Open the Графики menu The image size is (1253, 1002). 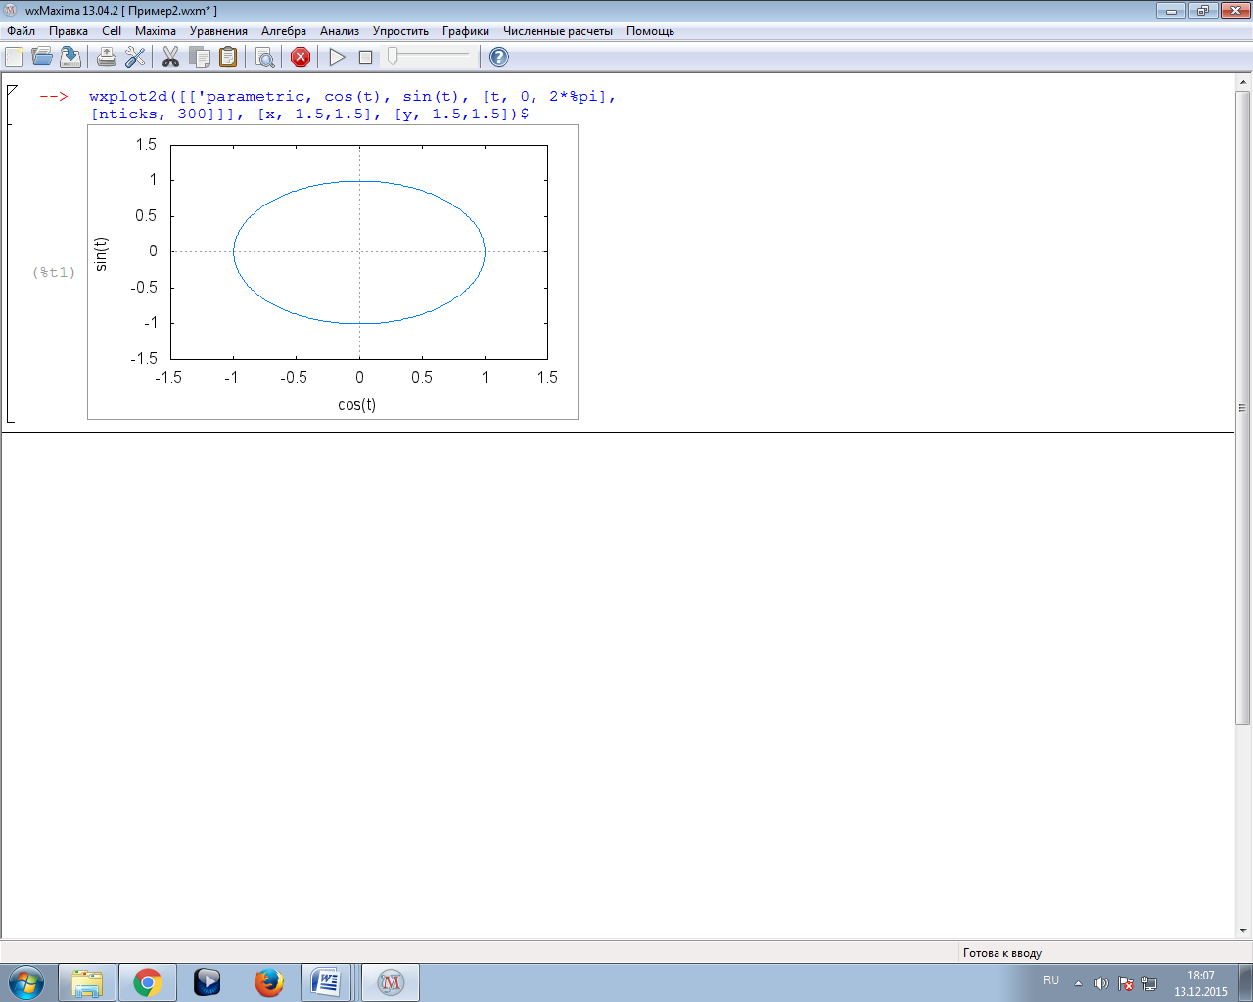click(x=465, y=31)
